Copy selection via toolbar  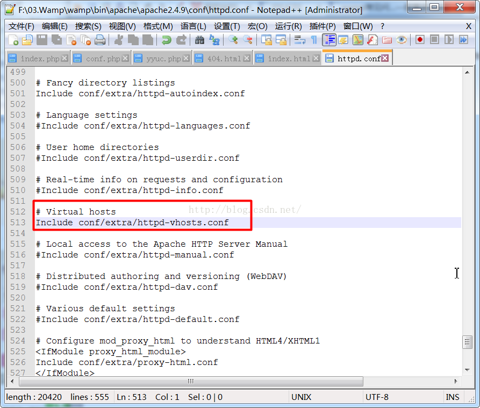pyautogui.click(x=133, y=40)
